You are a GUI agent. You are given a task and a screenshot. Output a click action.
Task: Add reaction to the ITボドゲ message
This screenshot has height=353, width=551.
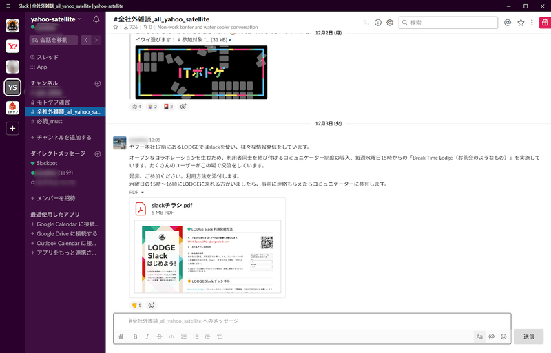183,107
